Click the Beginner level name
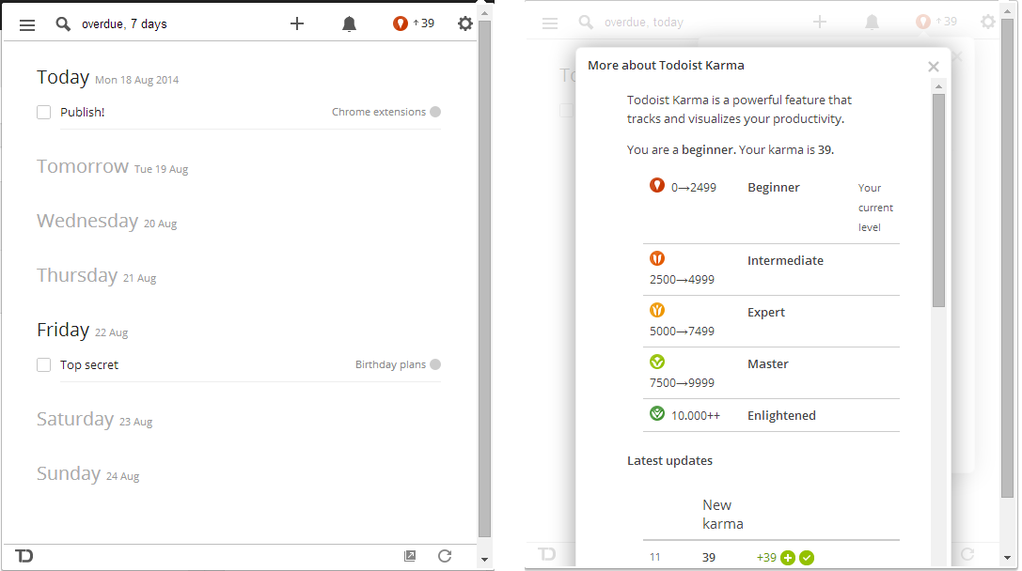 tap(773, 188)
